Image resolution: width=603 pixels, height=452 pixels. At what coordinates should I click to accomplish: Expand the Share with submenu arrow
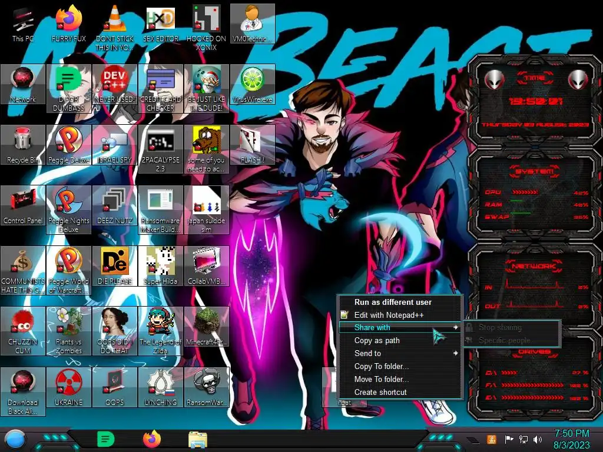click(456, 327)
